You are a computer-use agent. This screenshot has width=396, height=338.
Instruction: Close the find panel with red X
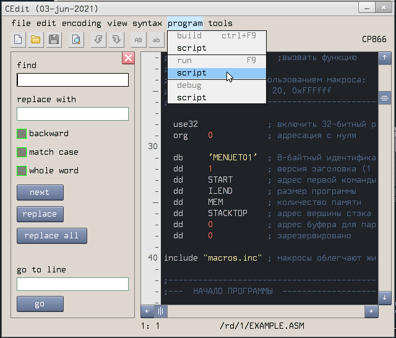coord(128,58)
